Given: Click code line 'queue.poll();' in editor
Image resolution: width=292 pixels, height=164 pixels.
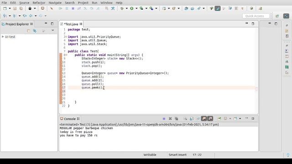Looking at the screenshot, I should [93, 84].
